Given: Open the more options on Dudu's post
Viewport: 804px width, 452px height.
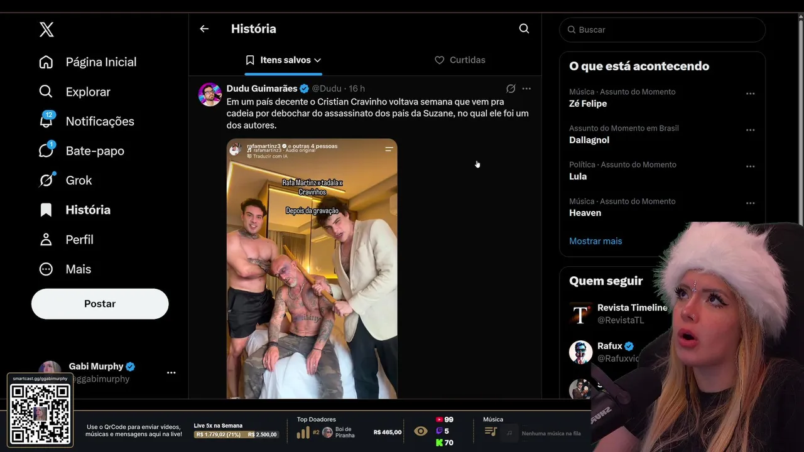Looking at the screenshot, I should [x=526, y=89].
